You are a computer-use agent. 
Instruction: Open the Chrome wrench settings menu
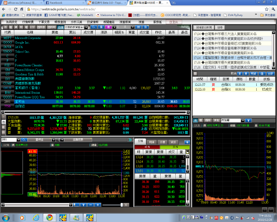(x=273, y=9)
